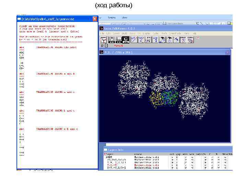Click the Layers Info window title bar
Viewport: 247px width, 185px height.
(x=168, y=149)
